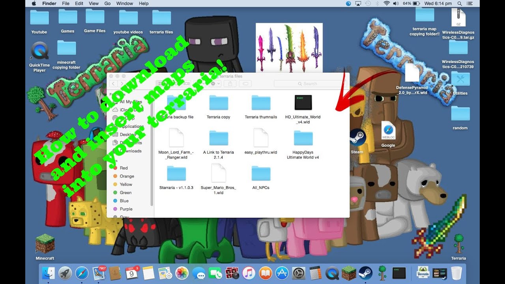Open the Terraria copy folder
505x284 pixels.
click(x=219, y=103)
